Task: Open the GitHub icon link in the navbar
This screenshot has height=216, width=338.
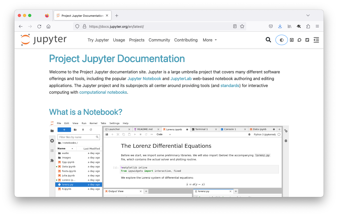Action: 292,40
